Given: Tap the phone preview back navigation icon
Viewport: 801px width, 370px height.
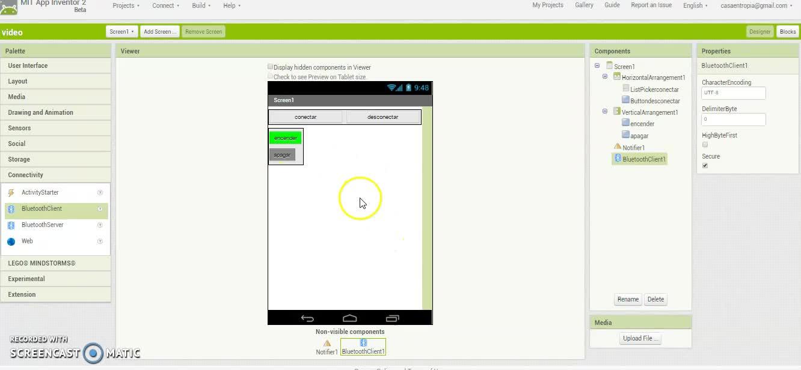Looking at the screenshot, I should pyautogui.click(x=307, y=318).
